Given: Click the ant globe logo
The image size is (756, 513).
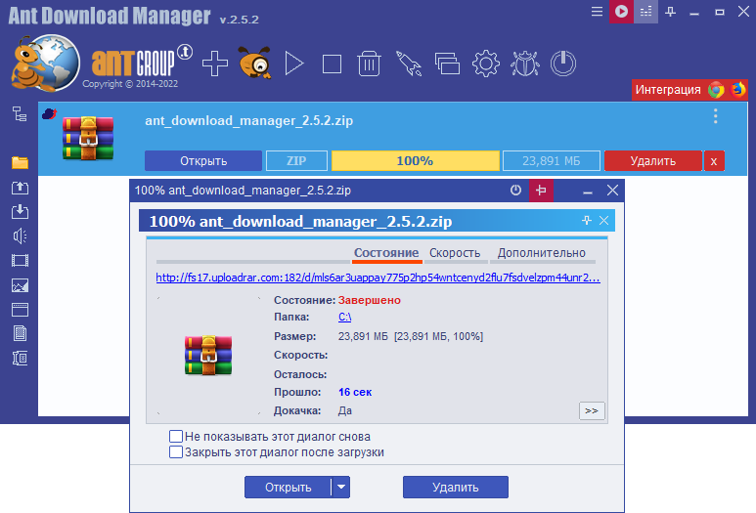Looking at the screenshot, I should (46, 63).
